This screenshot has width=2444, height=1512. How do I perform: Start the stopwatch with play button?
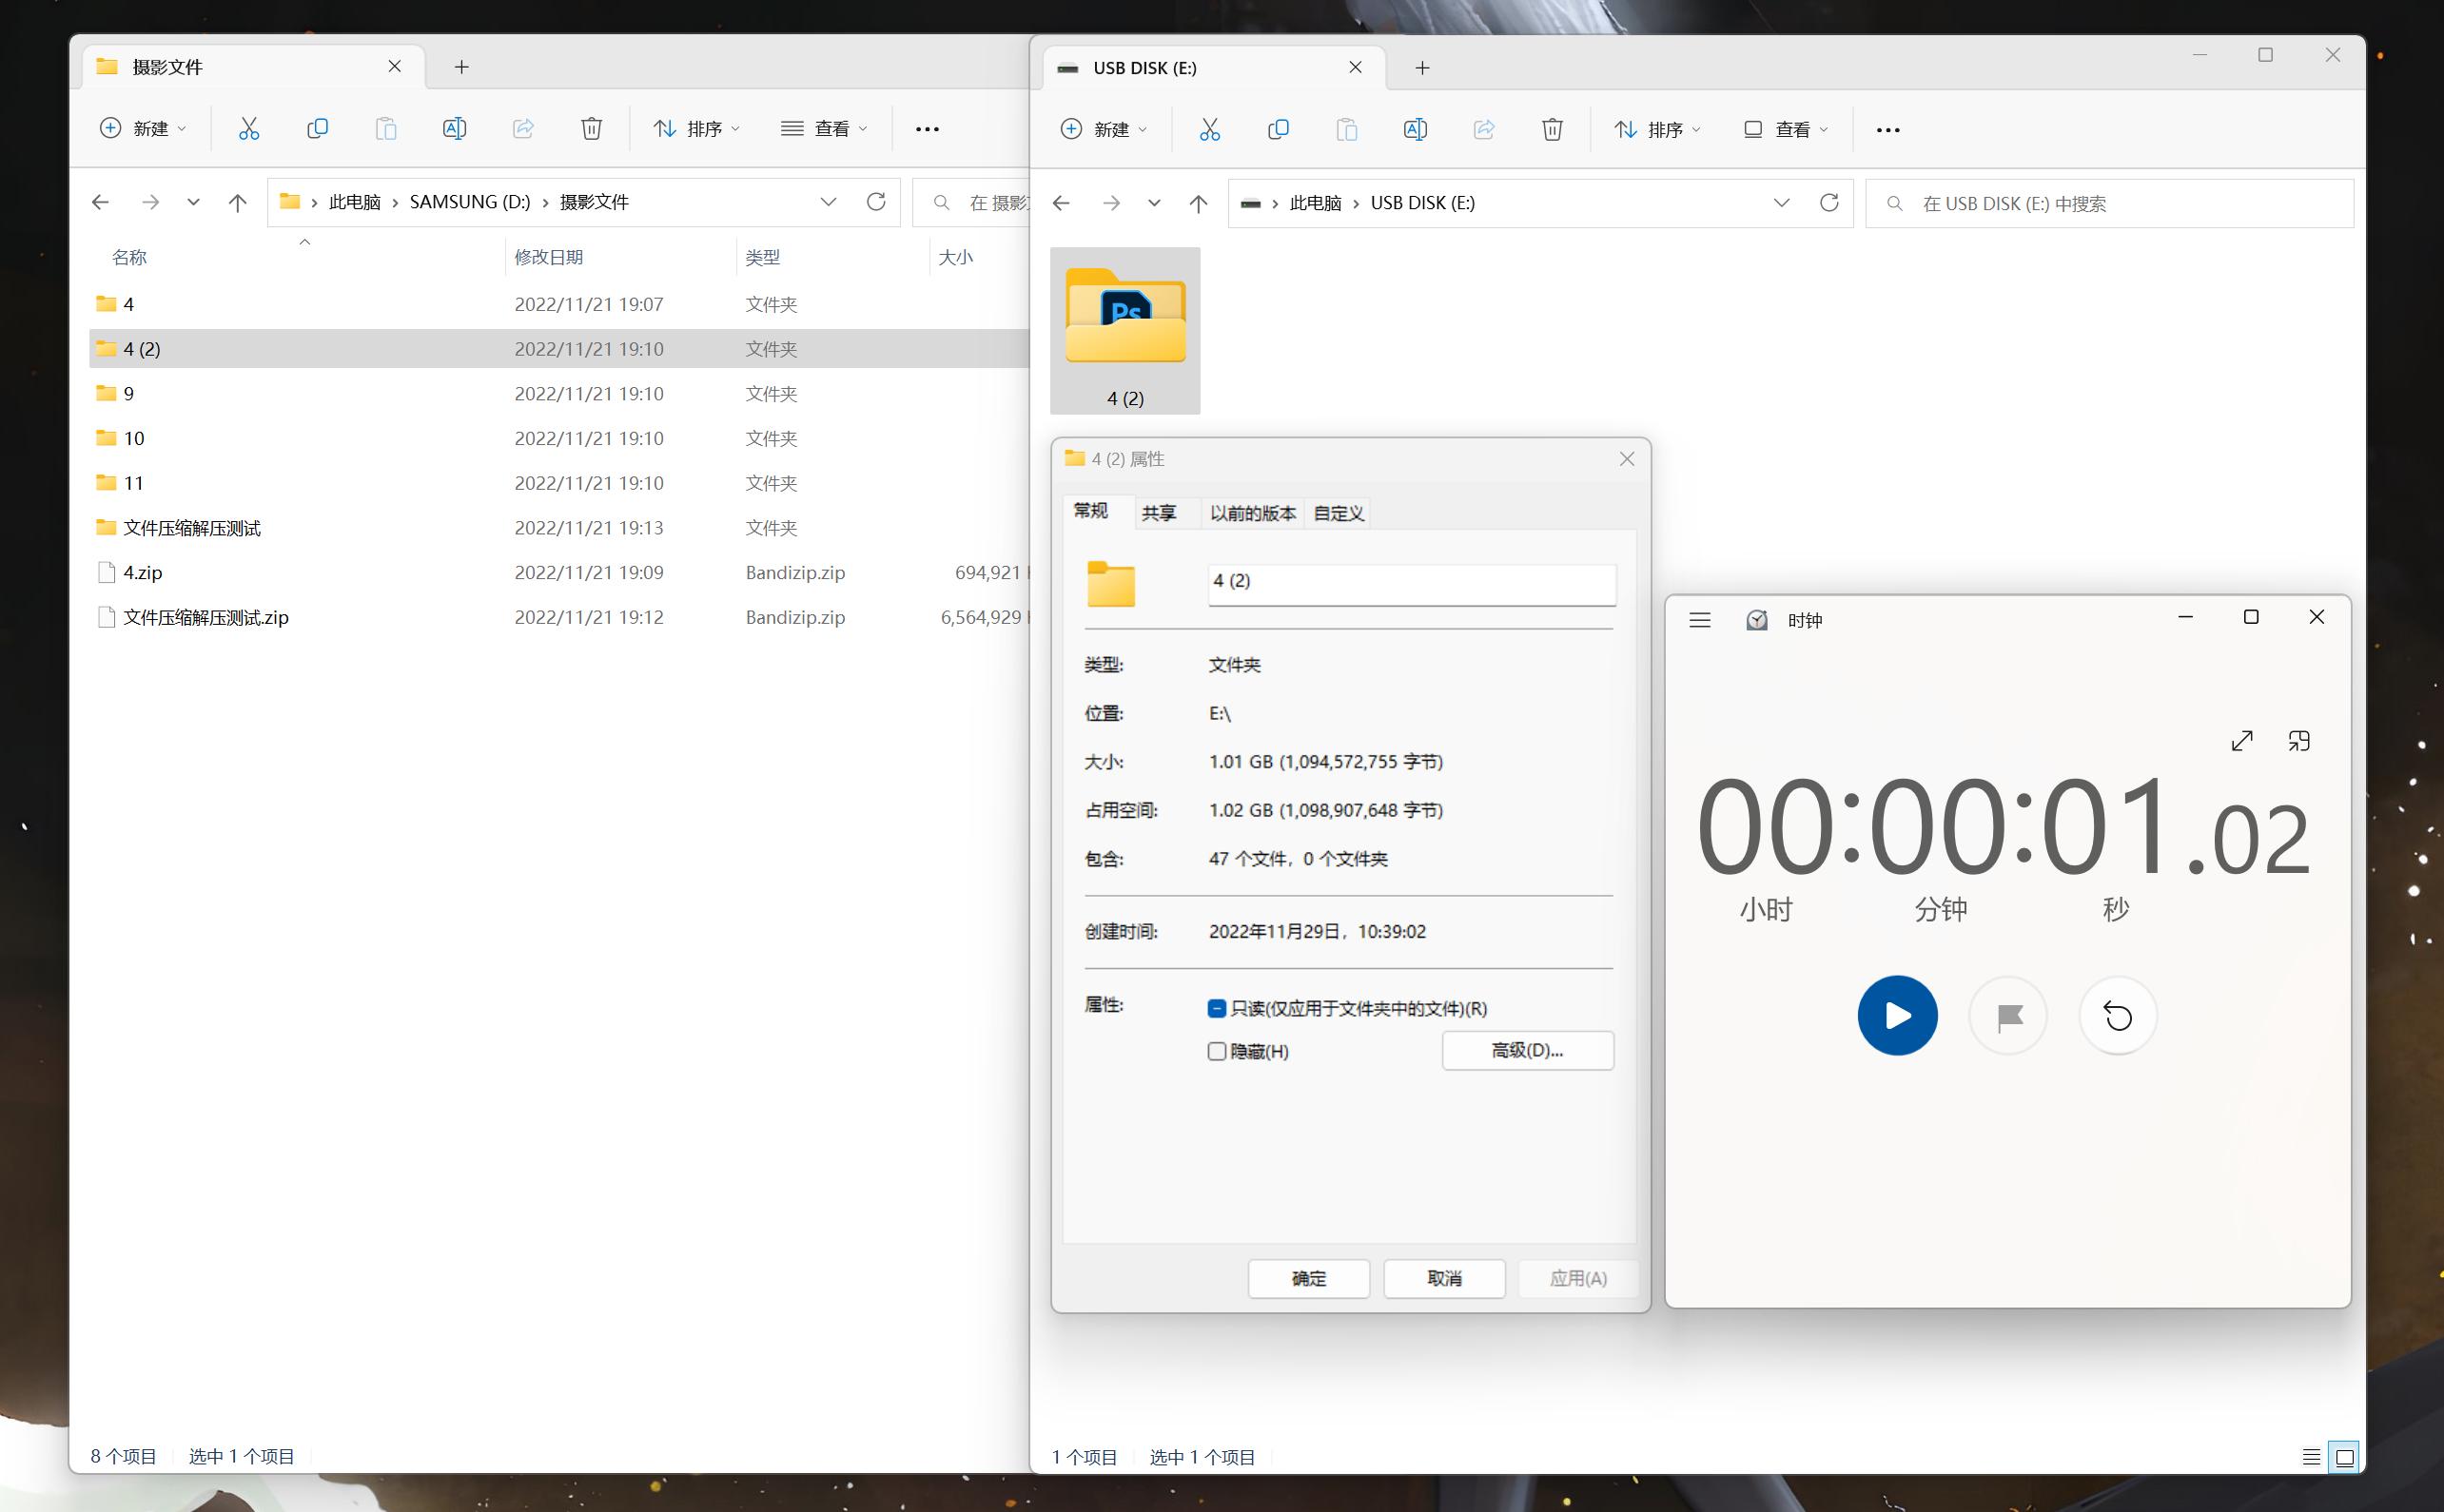[x=1897, y=1015]
